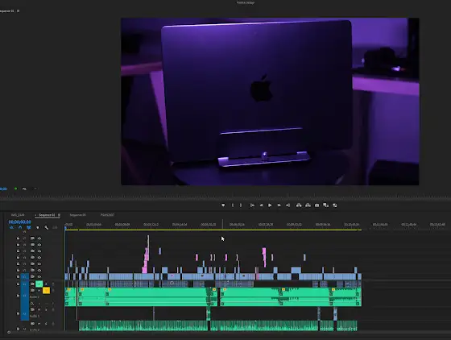
Task: Jump to the Out point
Action: (288, 205)
